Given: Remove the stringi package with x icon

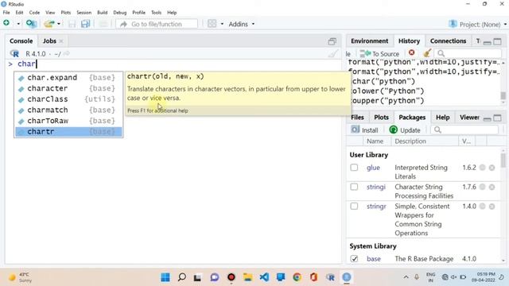Looking at the screenshot, I should [492, 187].
